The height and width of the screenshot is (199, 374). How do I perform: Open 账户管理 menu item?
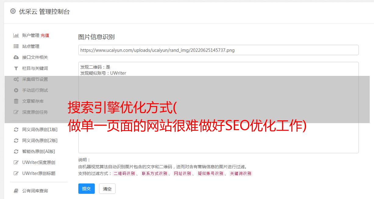[x=31, y=35]
